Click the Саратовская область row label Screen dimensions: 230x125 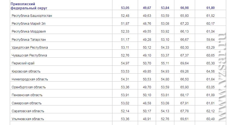pos(28,111)
